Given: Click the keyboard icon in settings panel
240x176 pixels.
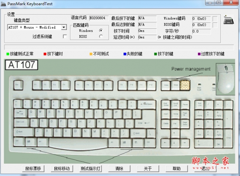Looking at the screenshot, I should [x=228, y=20].
